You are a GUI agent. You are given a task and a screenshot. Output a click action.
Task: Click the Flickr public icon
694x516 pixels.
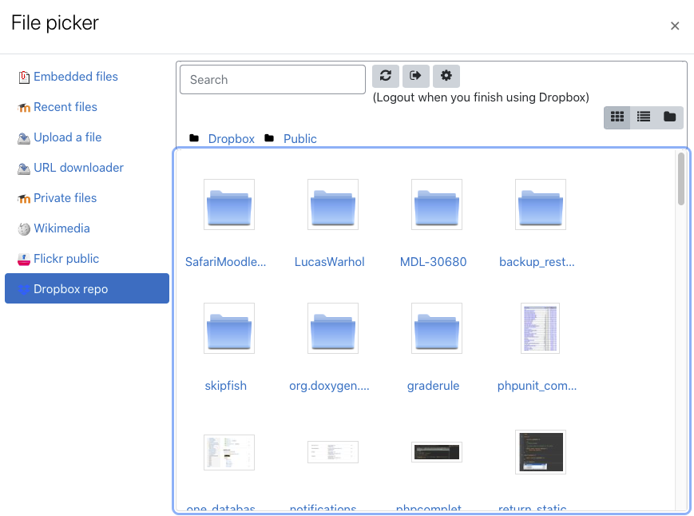[24, 260]
